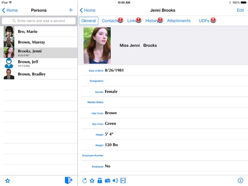Go back Home from Persons list

10,10
